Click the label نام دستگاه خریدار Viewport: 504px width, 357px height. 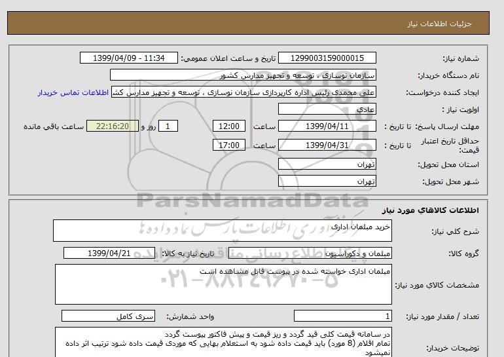[448, 75]
